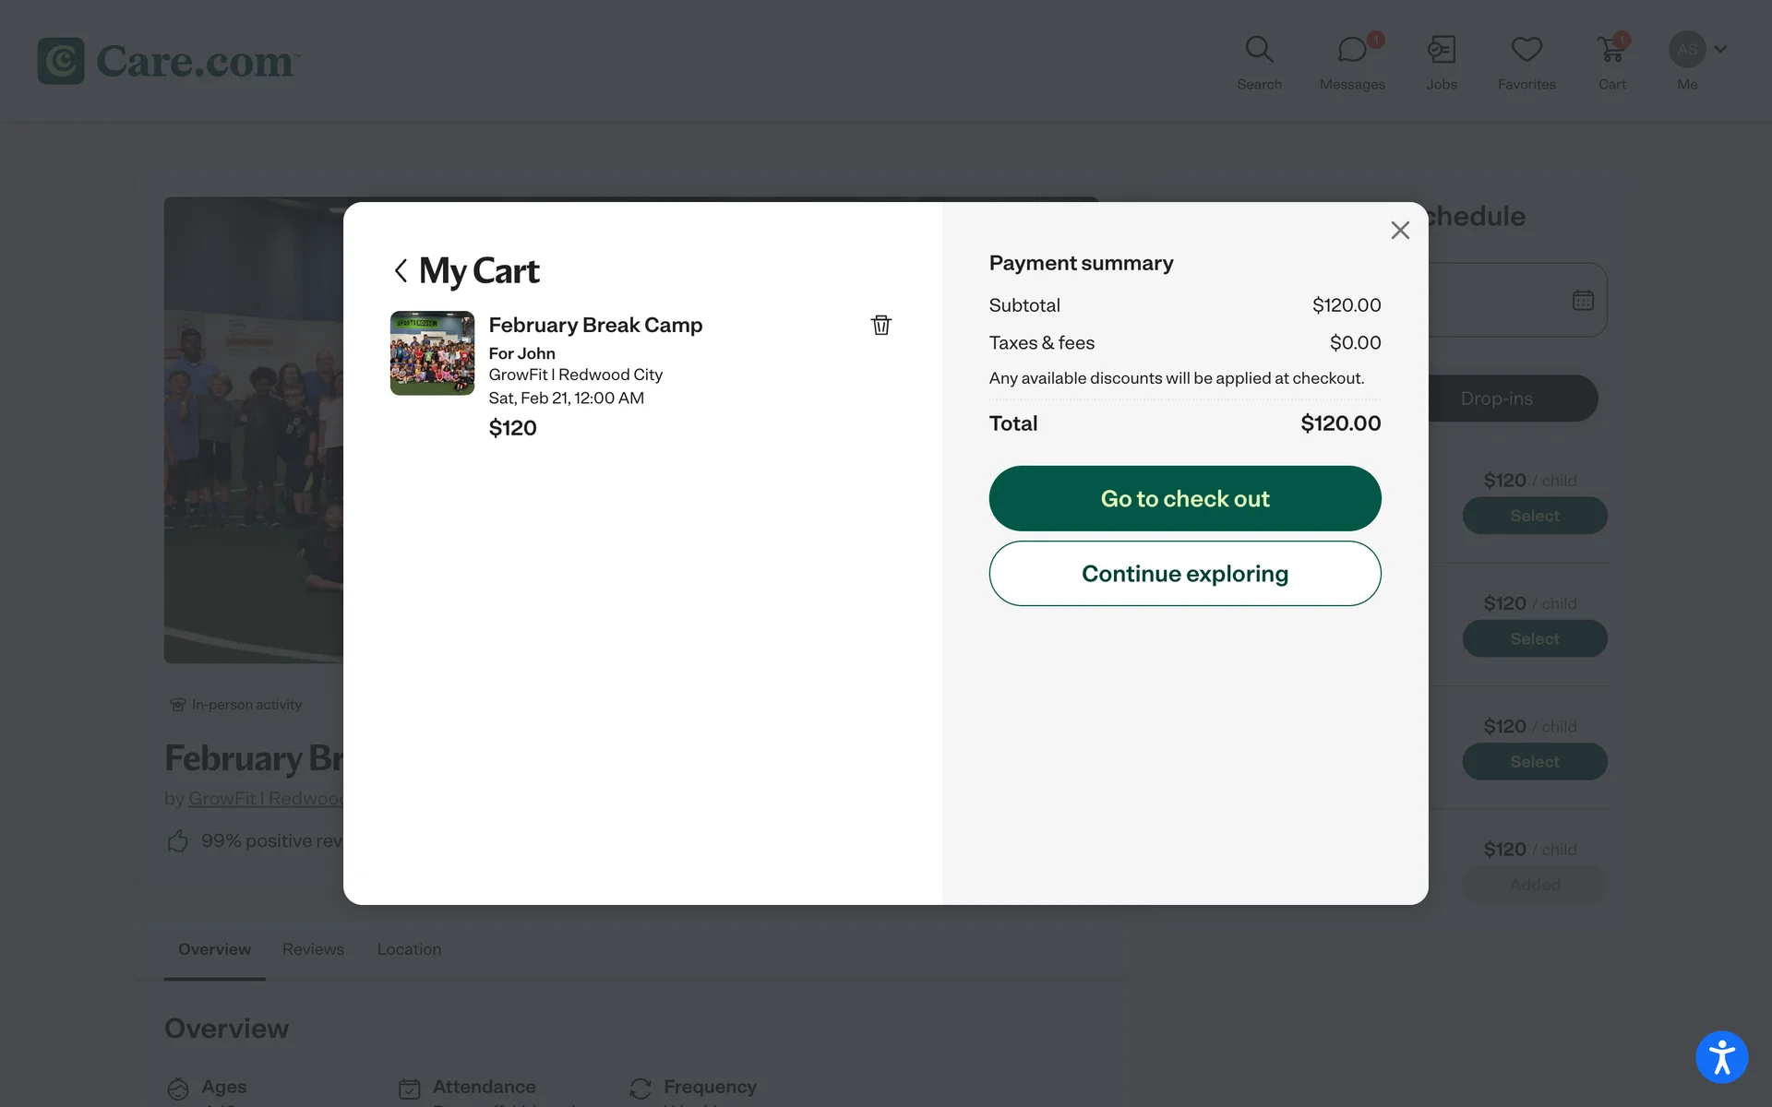Viewport: 1772px width, 1107px height.
Task: Switch to the Location tab
Action: 409,949
